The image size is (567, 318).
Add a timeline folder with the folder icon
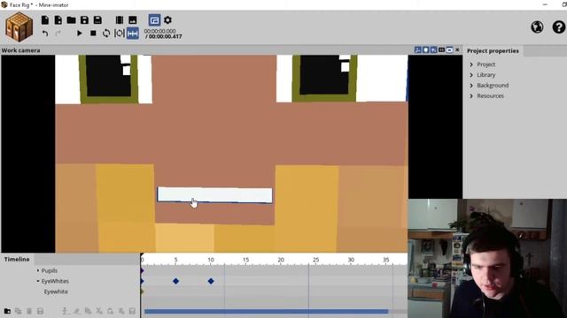7,311
